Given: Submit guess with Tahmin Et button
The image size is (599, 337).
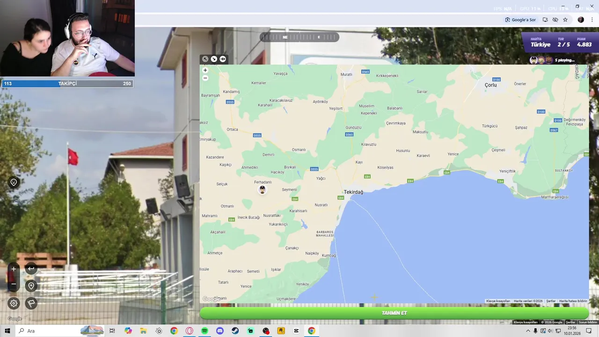Looking at the screenshot, I should click(x=394, y=313).
